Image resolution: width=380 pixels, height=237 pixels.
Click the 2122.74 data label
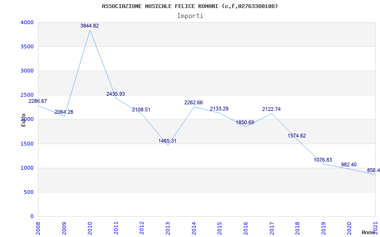click(271, 109)
